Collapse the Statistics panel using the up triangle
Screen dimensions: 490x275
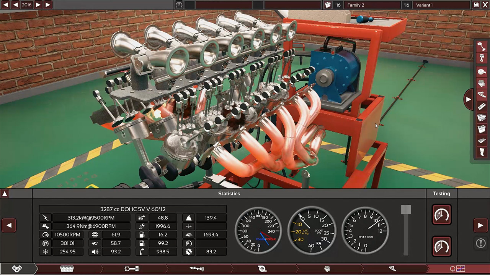tap(5, 194)
